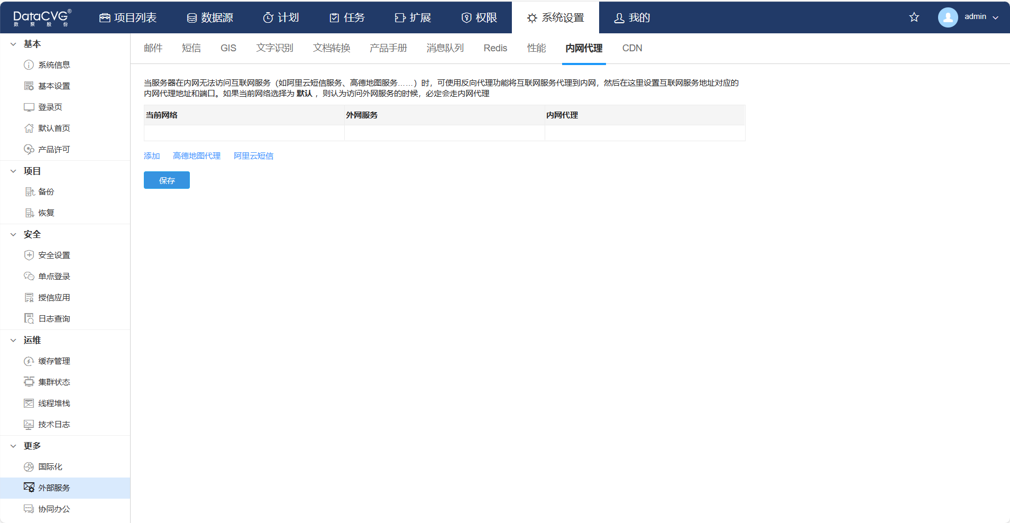Click the 内网代理 column header
The height and width of the screenshot is (523, 1010).
tap(645, 115)
